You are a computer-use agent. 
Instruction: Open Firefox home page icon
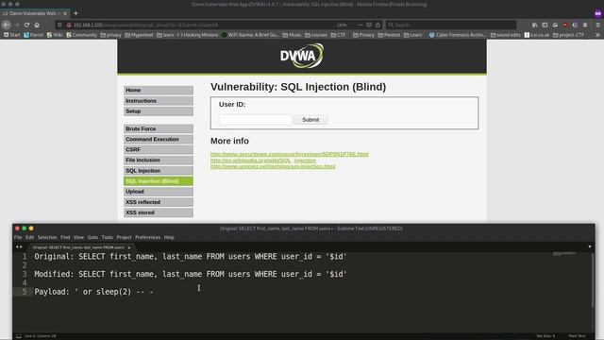pyautogui.click(x=37, y=25)
